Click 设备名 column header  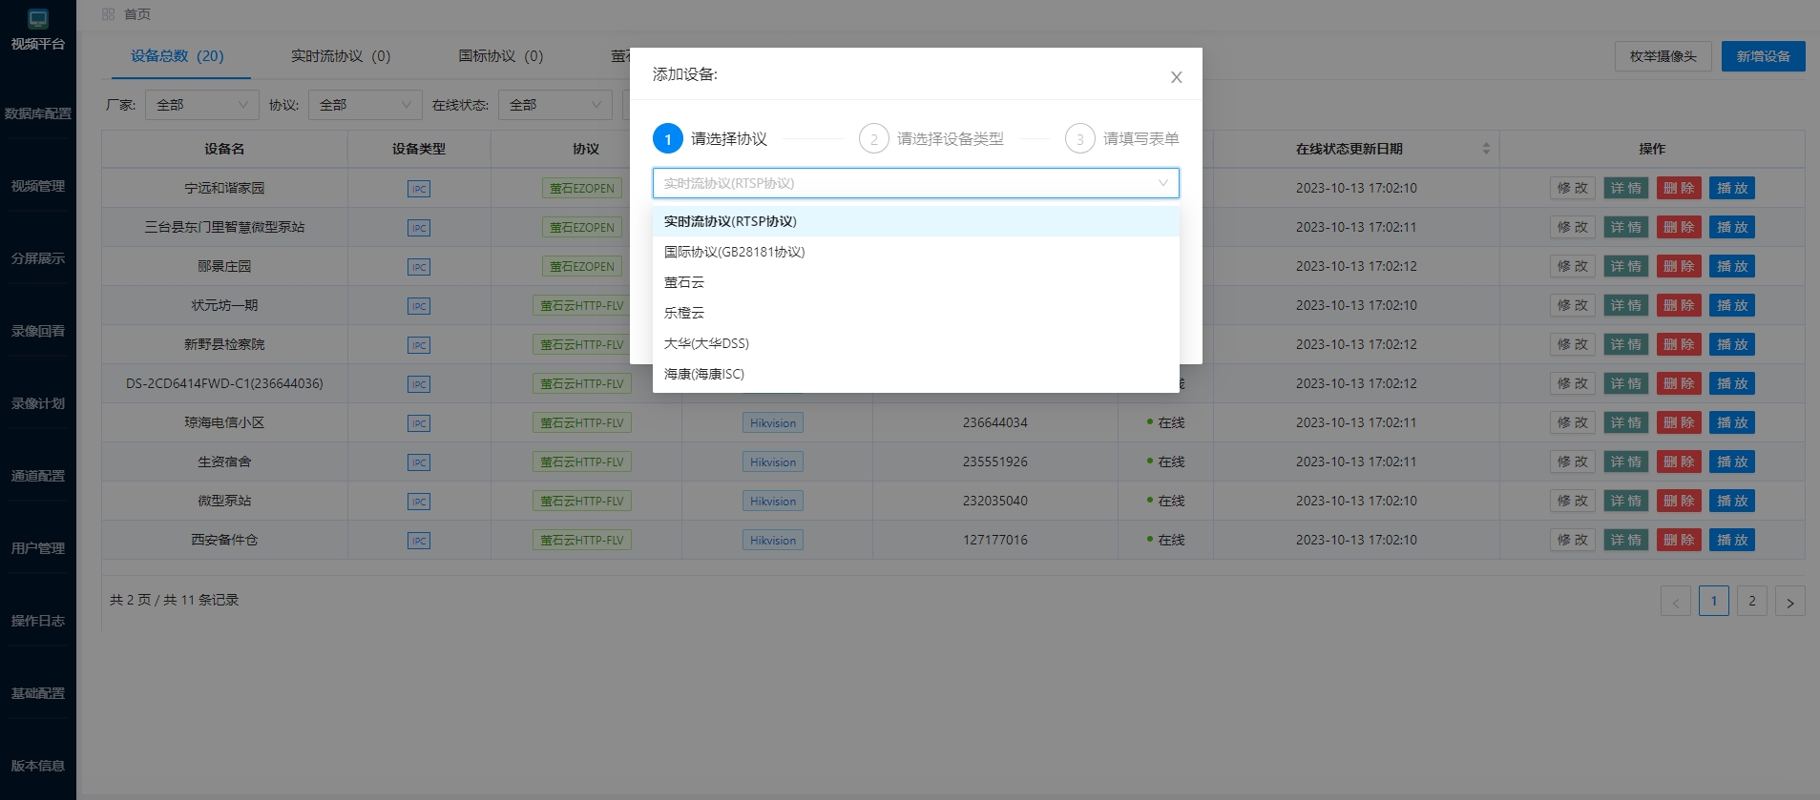click(224, 149)
